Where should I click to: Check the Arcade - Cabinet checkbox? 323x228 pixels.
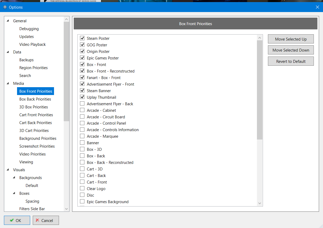click(x=82, y=110)
